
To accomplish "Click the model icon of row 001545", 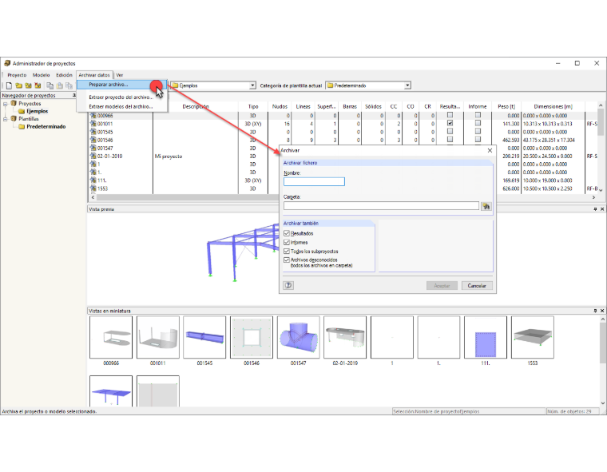I will (x=93, y=132).
